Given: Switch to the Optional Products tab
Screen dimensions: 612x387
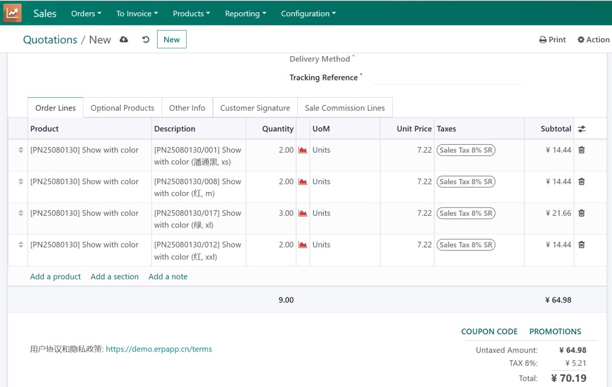Looking at the screenshot, I should [x=122, y=108].
